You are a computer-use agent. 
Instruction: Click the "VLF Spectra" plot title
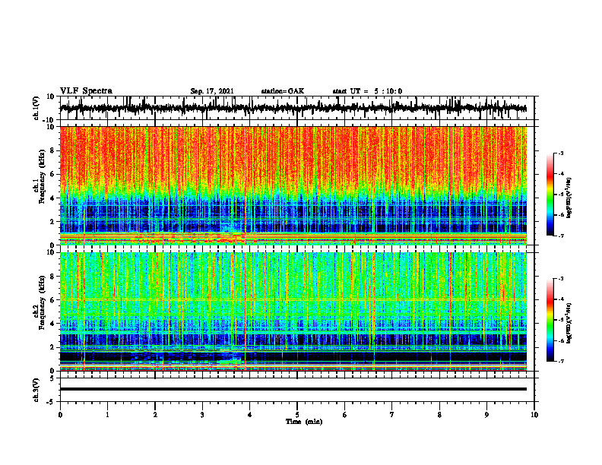86,91
